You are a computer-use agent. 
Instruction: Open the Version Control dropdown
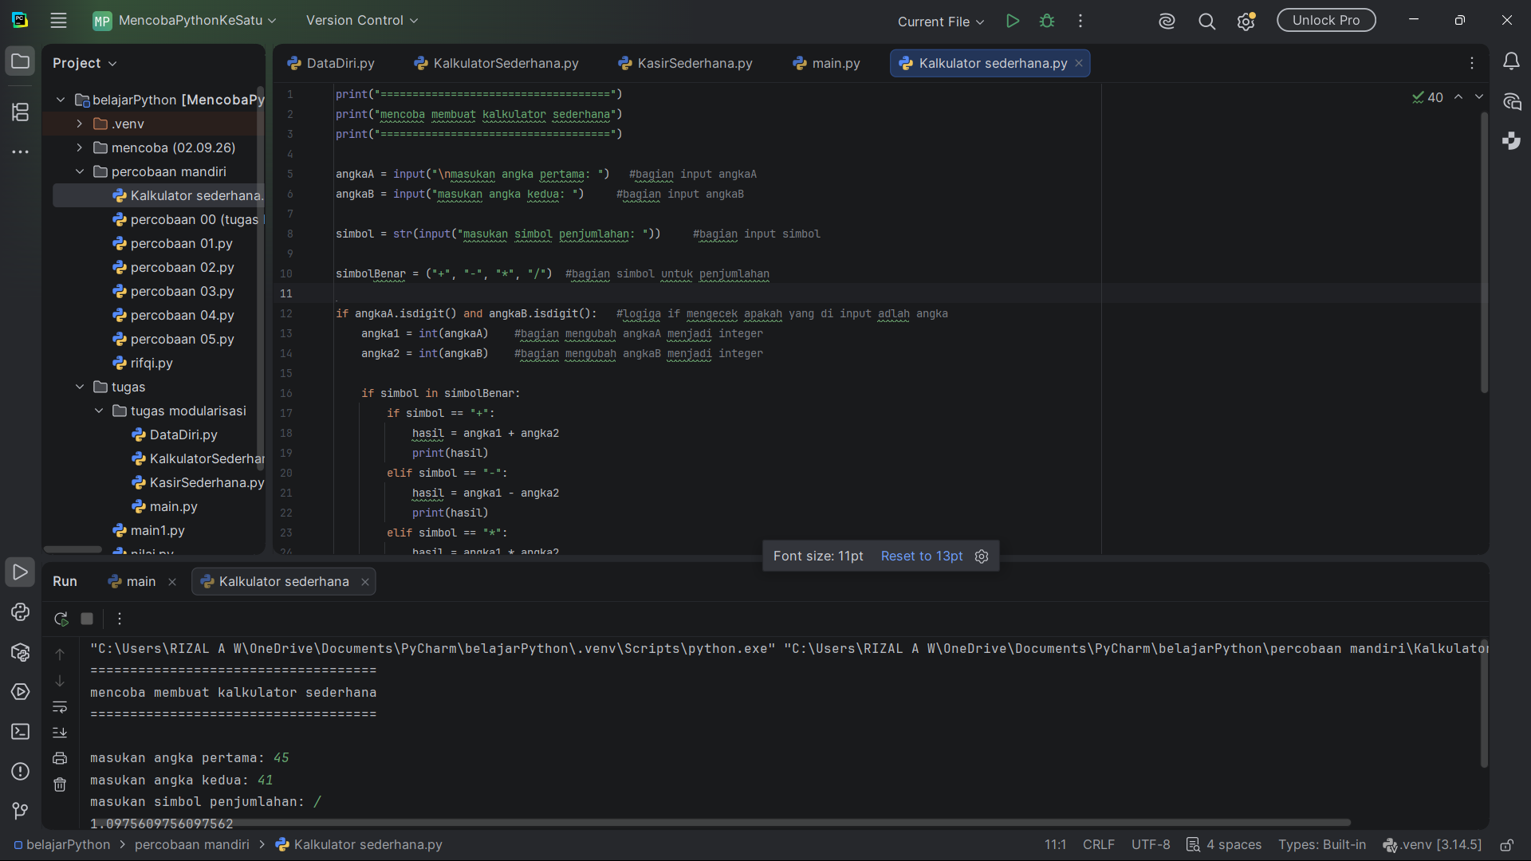point(362,21)
